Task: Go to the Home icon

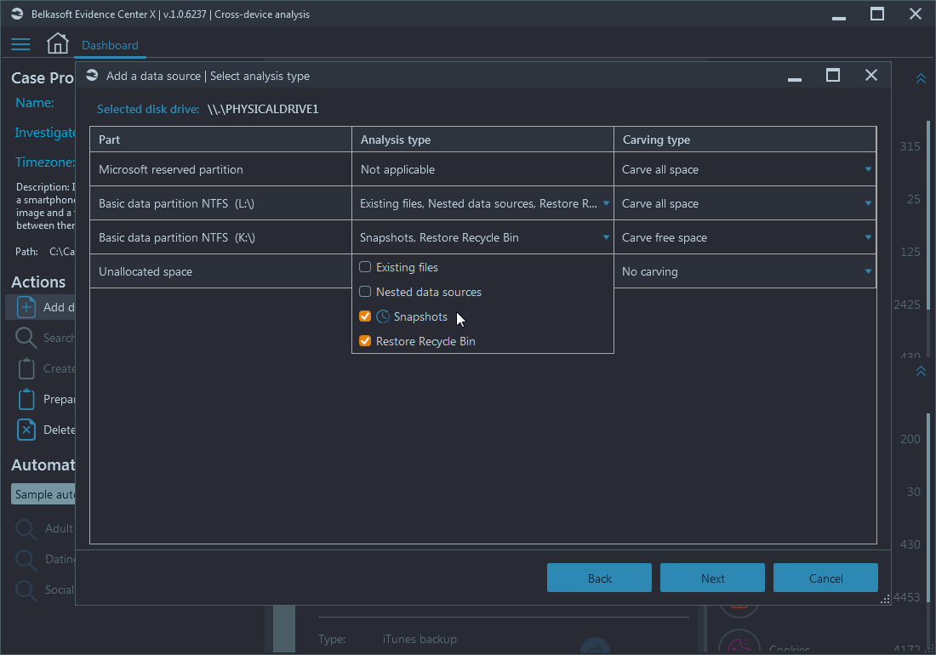Action: point(57,43)
